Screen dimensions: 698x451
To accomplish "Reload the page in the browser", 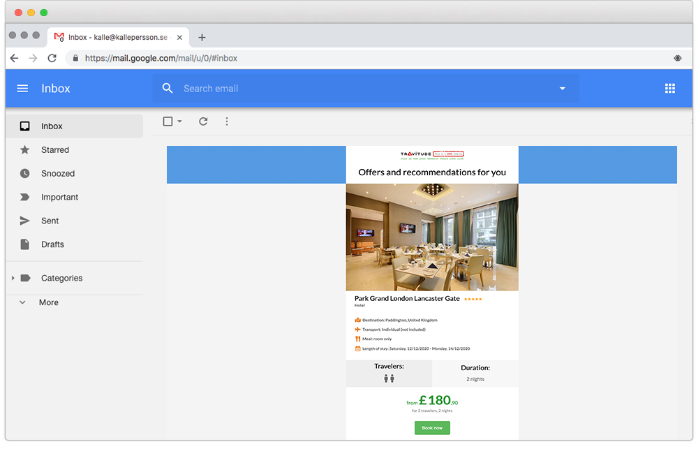I will pos(52,59).
